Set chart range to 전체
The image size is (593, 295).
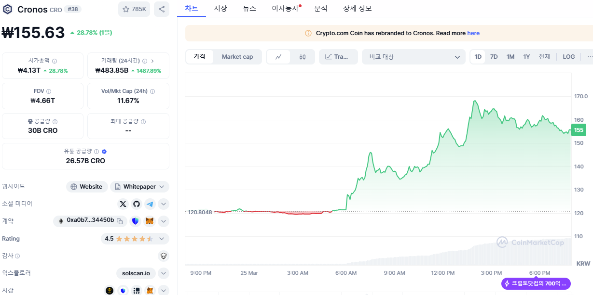(544, 57)
